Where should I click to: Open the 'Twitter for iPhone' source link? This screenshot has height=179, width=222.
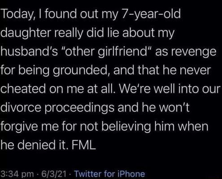(x=109, y=174)
